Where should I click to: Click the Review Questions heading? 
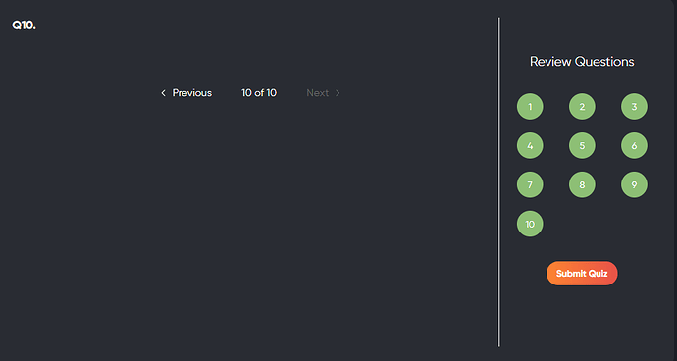(582, 62)
